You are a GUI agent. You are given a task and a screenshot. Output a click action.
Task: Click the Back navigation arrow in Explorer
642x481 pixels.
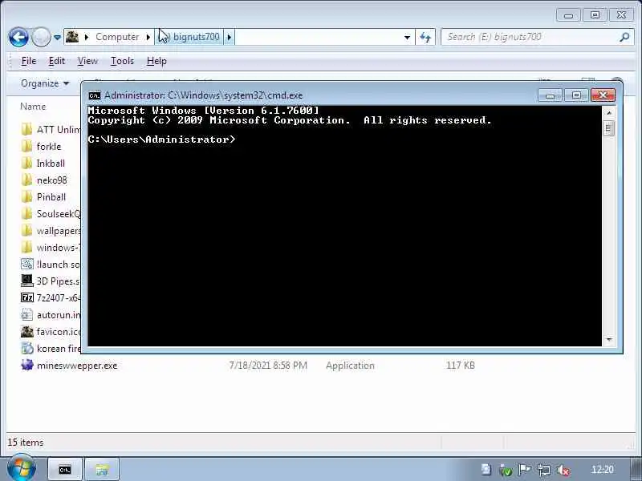tap(18, 37)
